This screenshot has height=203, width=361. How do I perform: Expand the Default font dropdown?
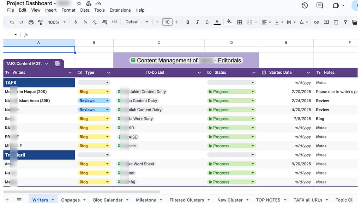[137, 22]
